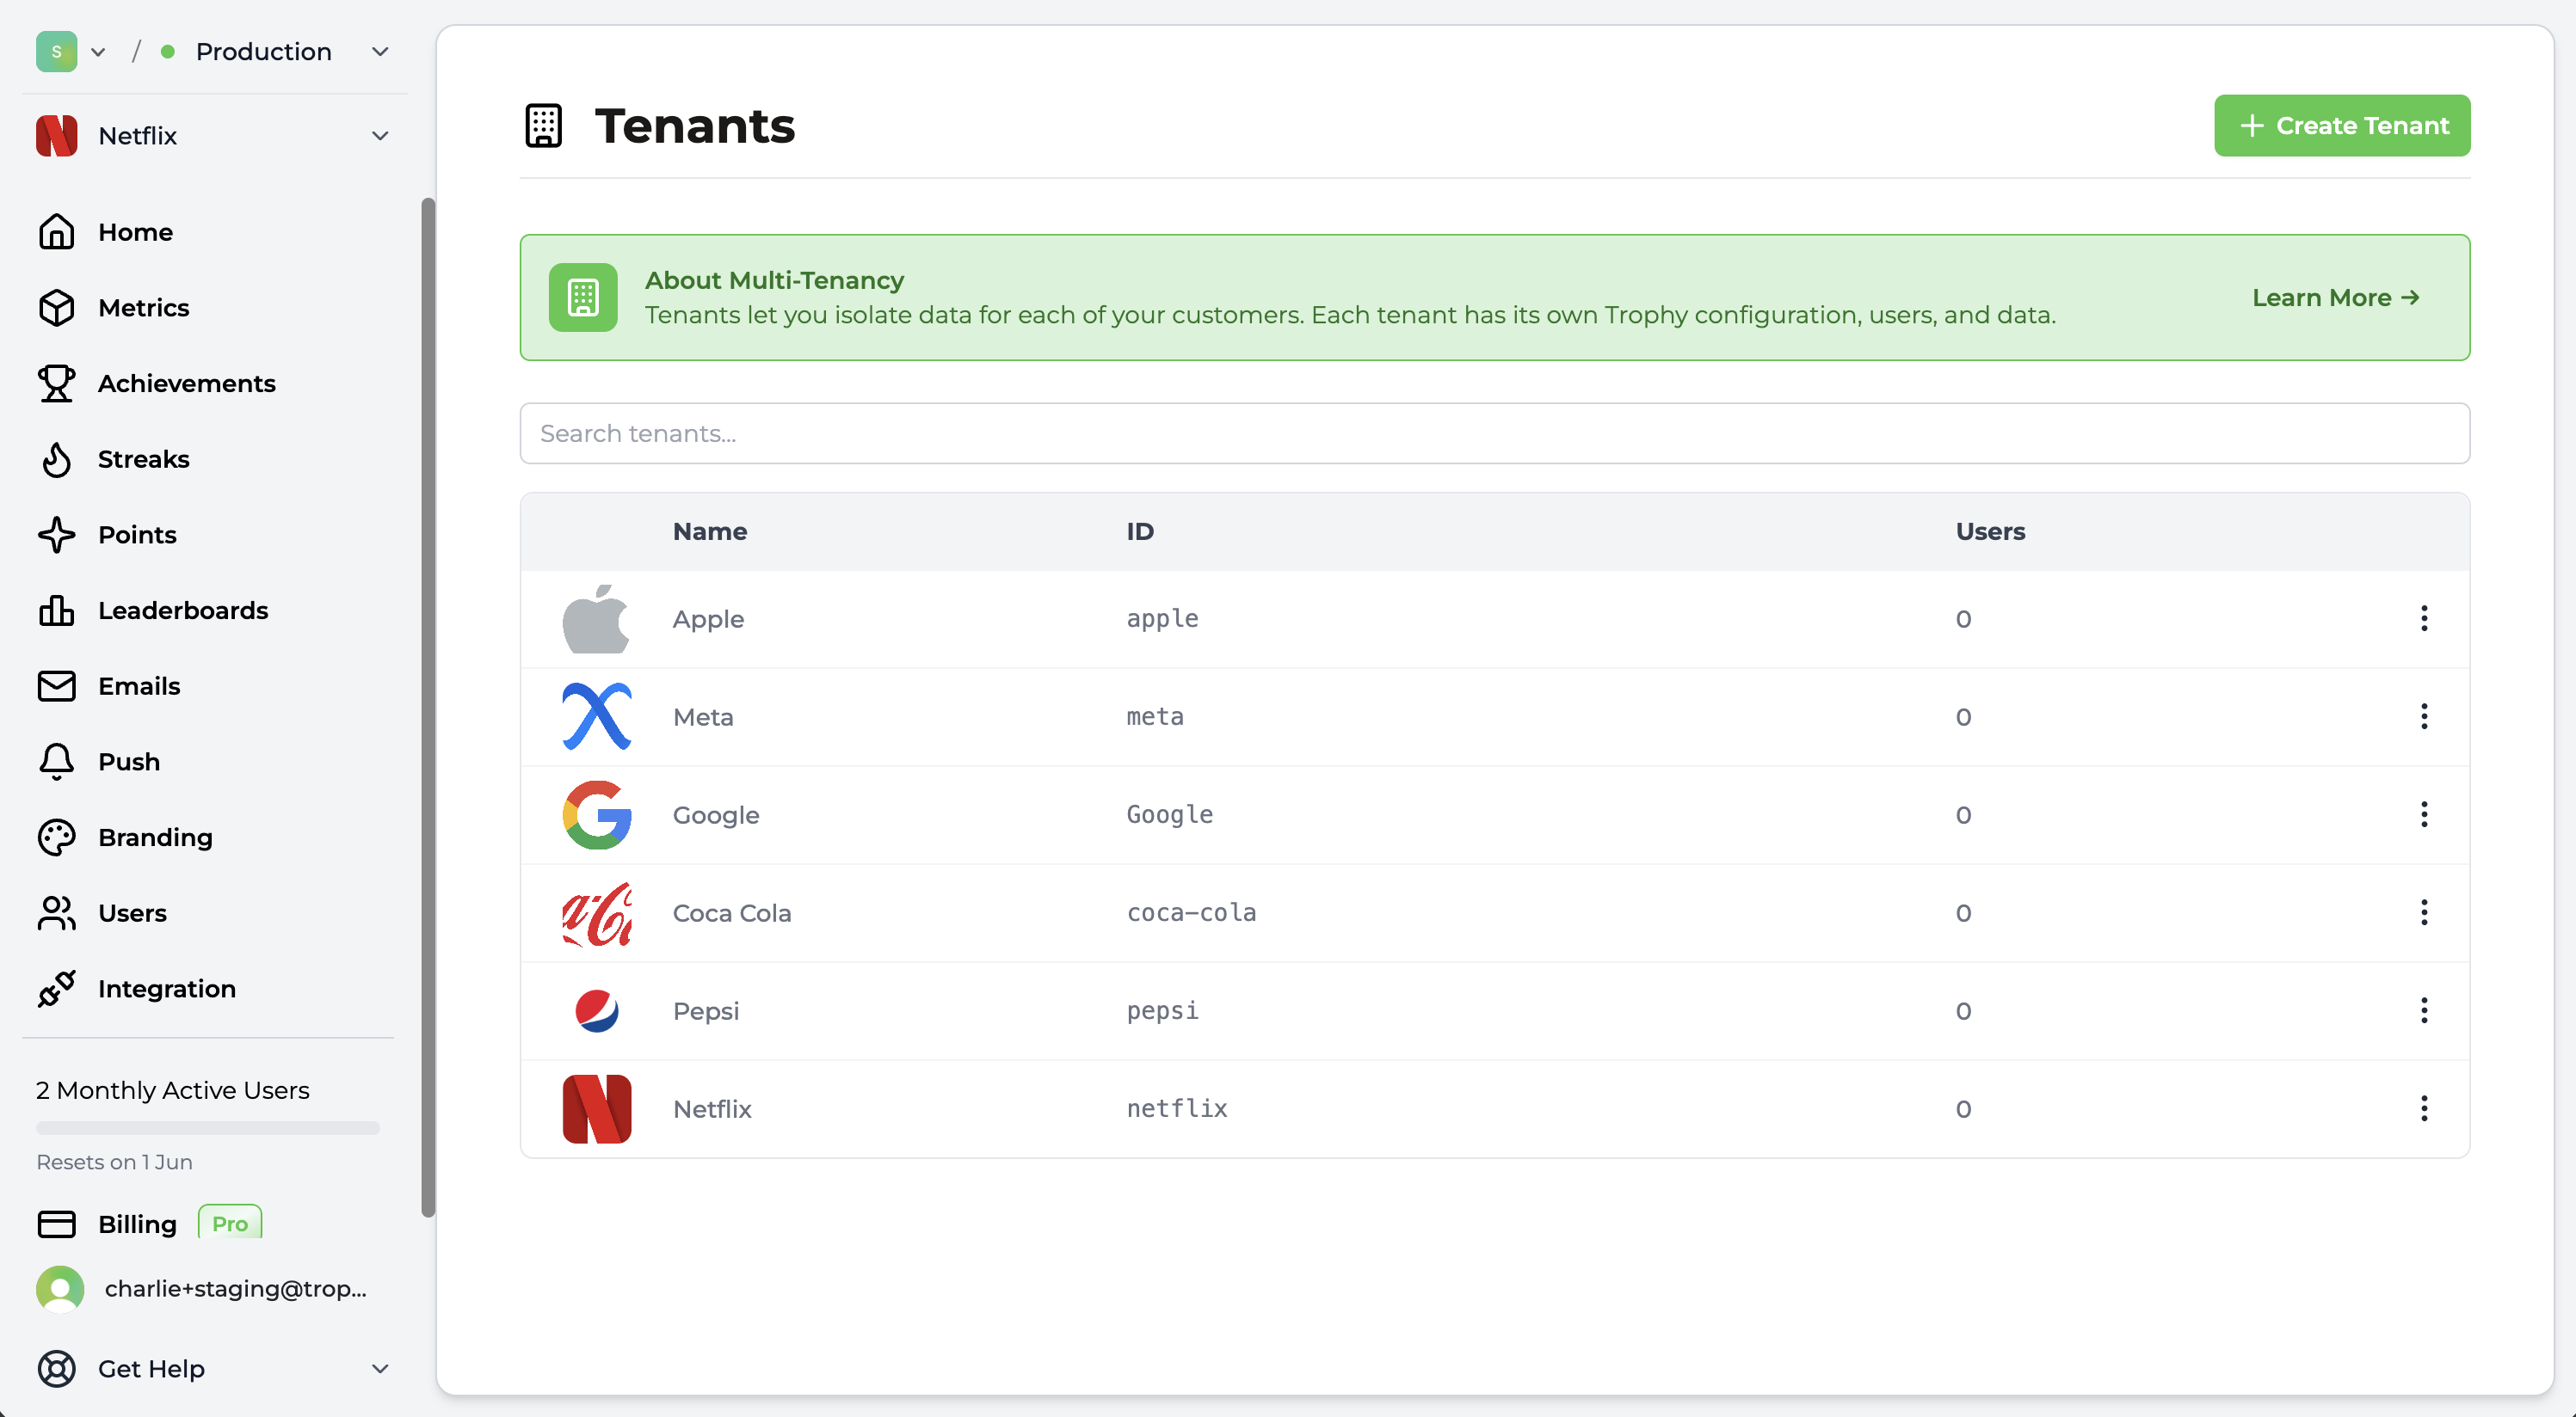Click the Coca Cola logo thumbnail
Viewport: 2576px width, 1417px height.
pos(597,913)
